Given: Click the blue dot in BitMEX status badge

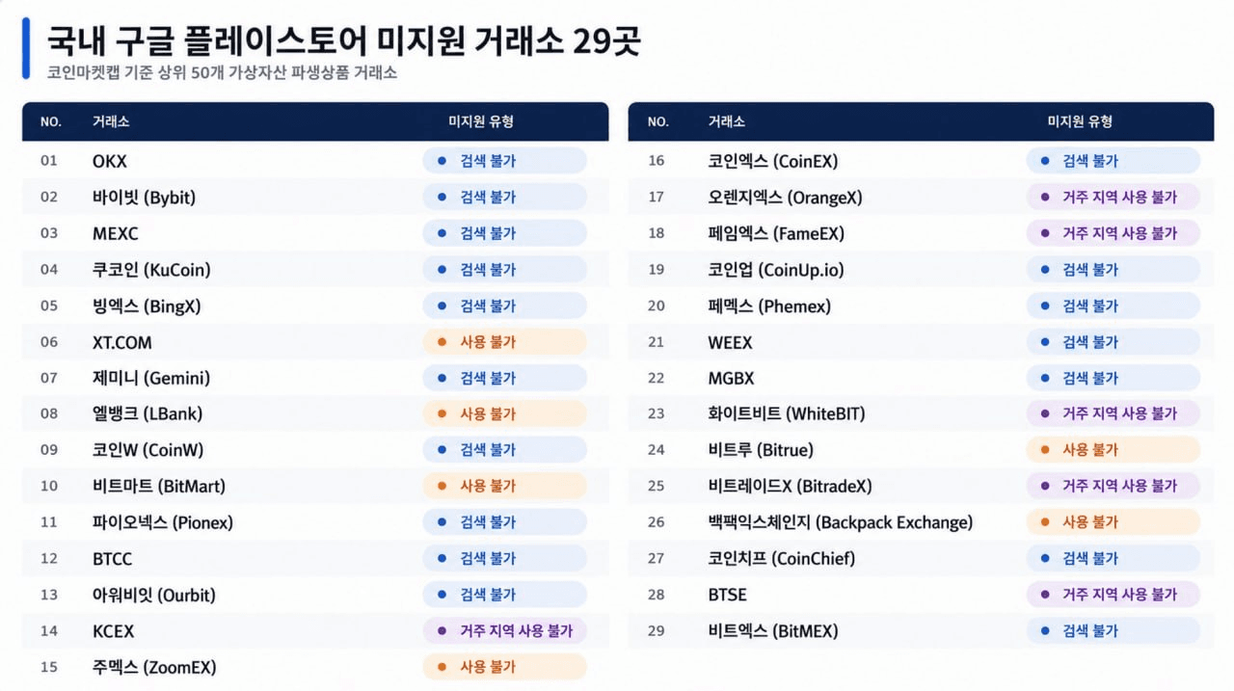Looking at the screenshot, I should coord(1044,631).
